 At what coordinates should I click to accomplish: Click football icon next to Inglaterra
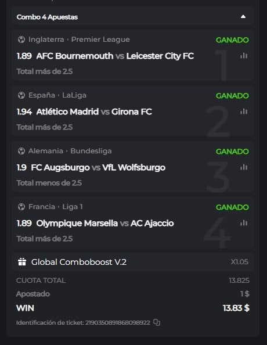(21, 39)
